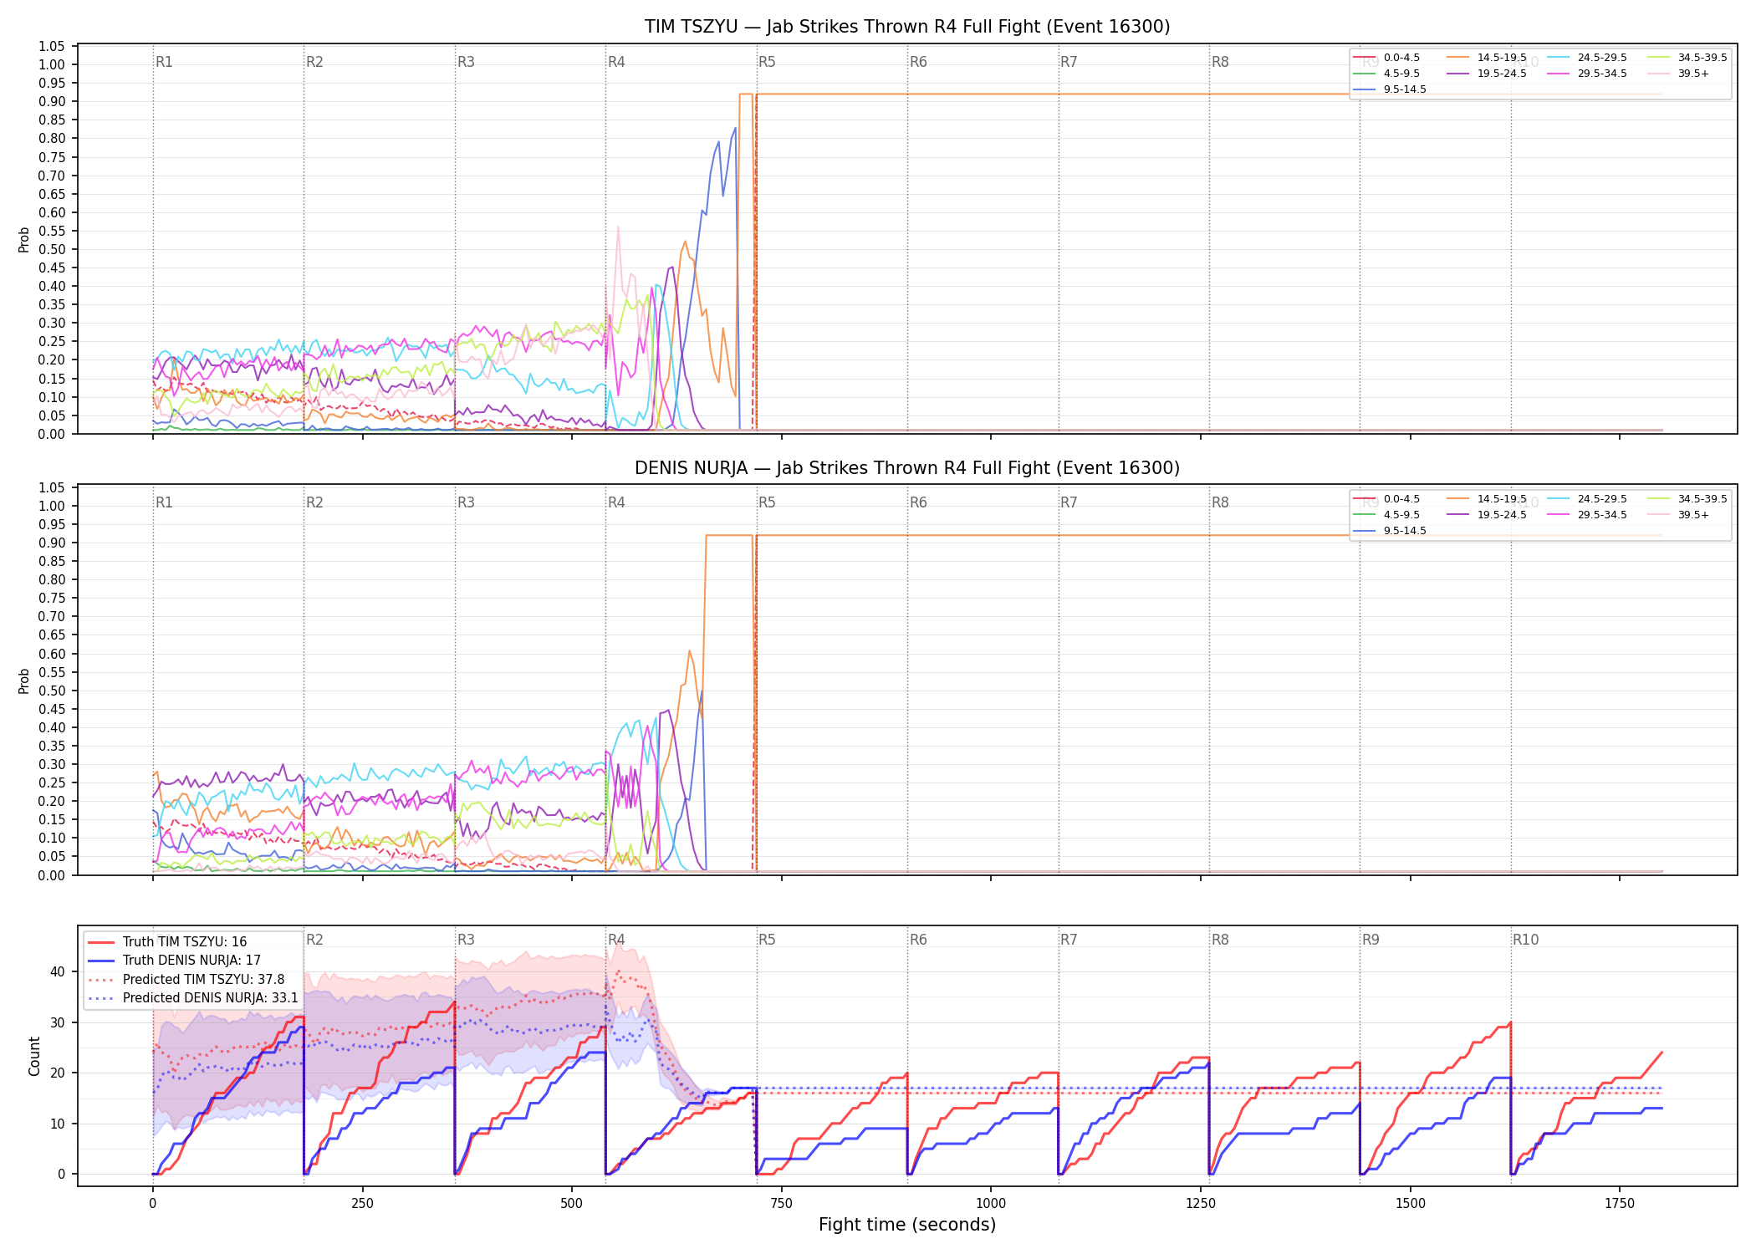
Task: Click the 250 tick label on the x-axis
Action: coord(362,1204)
